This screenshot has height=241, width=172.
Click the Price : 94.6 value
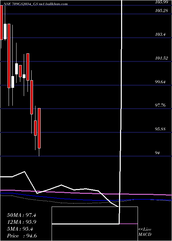[22, 236]
